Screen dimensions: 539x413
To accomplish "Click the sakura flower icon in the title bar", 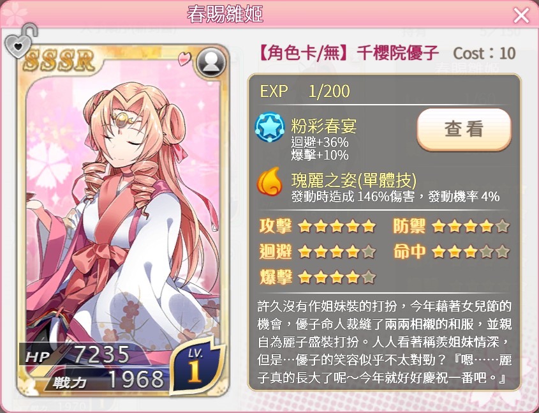I will pos(14,15).
